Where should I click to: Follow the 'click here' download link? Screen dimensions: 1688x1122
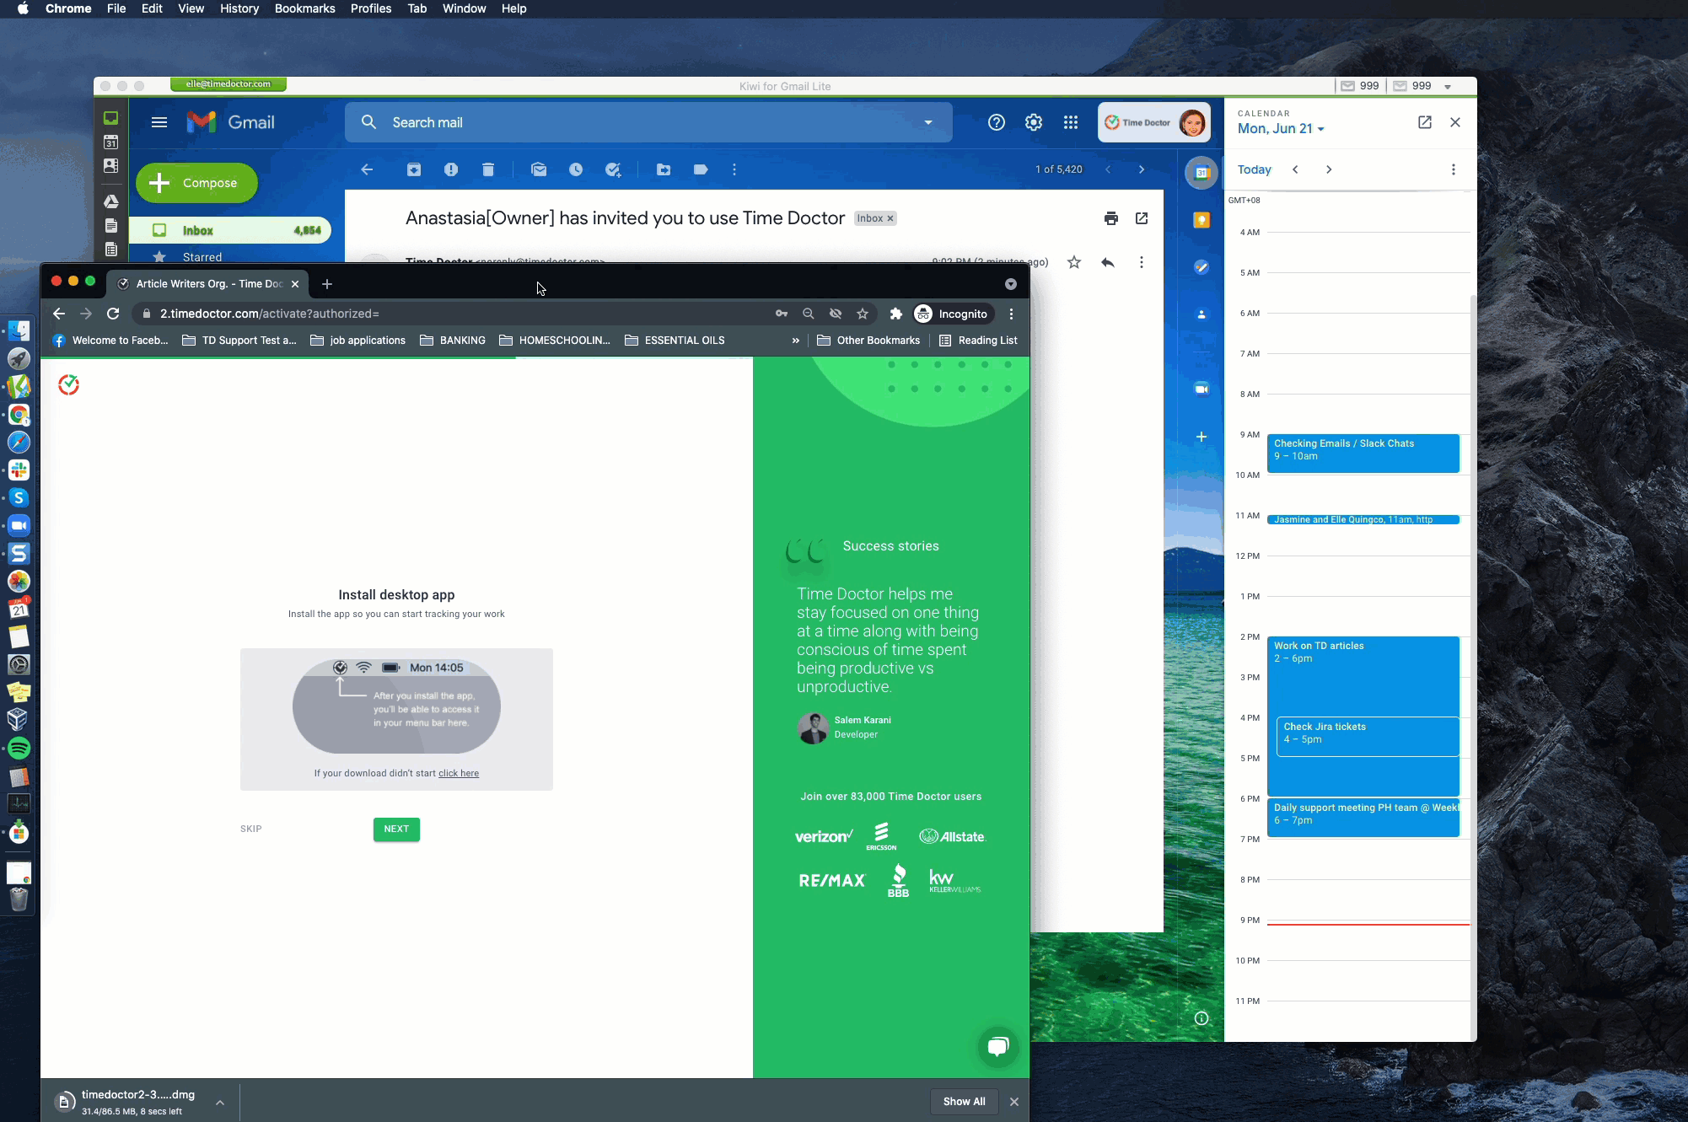click(459, 773)
